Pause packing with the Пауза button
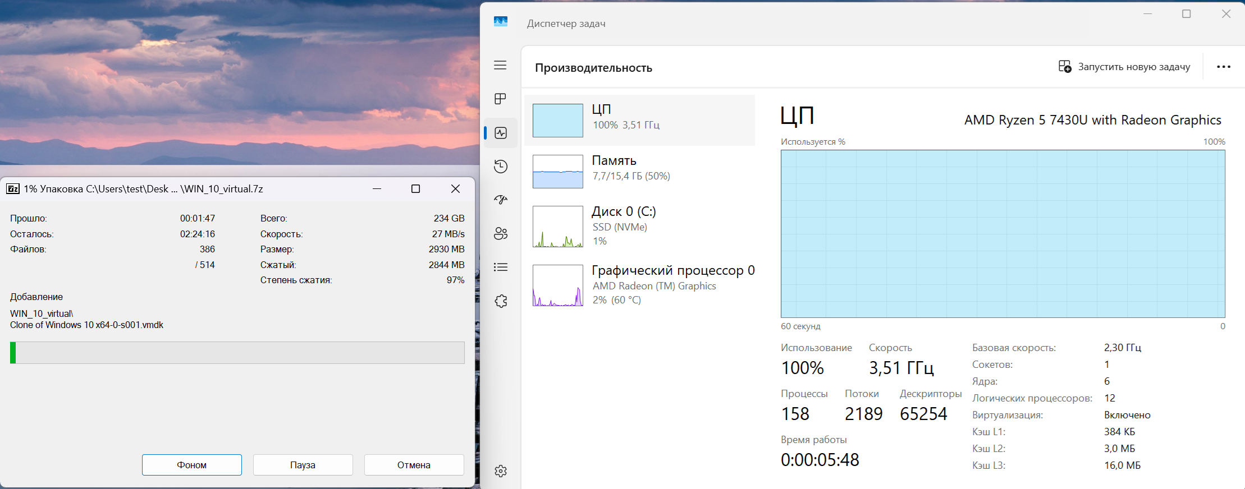Screen dimensions: 1245x489 (303, 465)
